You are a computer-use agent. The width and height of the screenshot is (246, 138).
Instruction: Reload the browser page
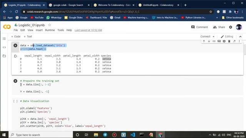[17, 12]
